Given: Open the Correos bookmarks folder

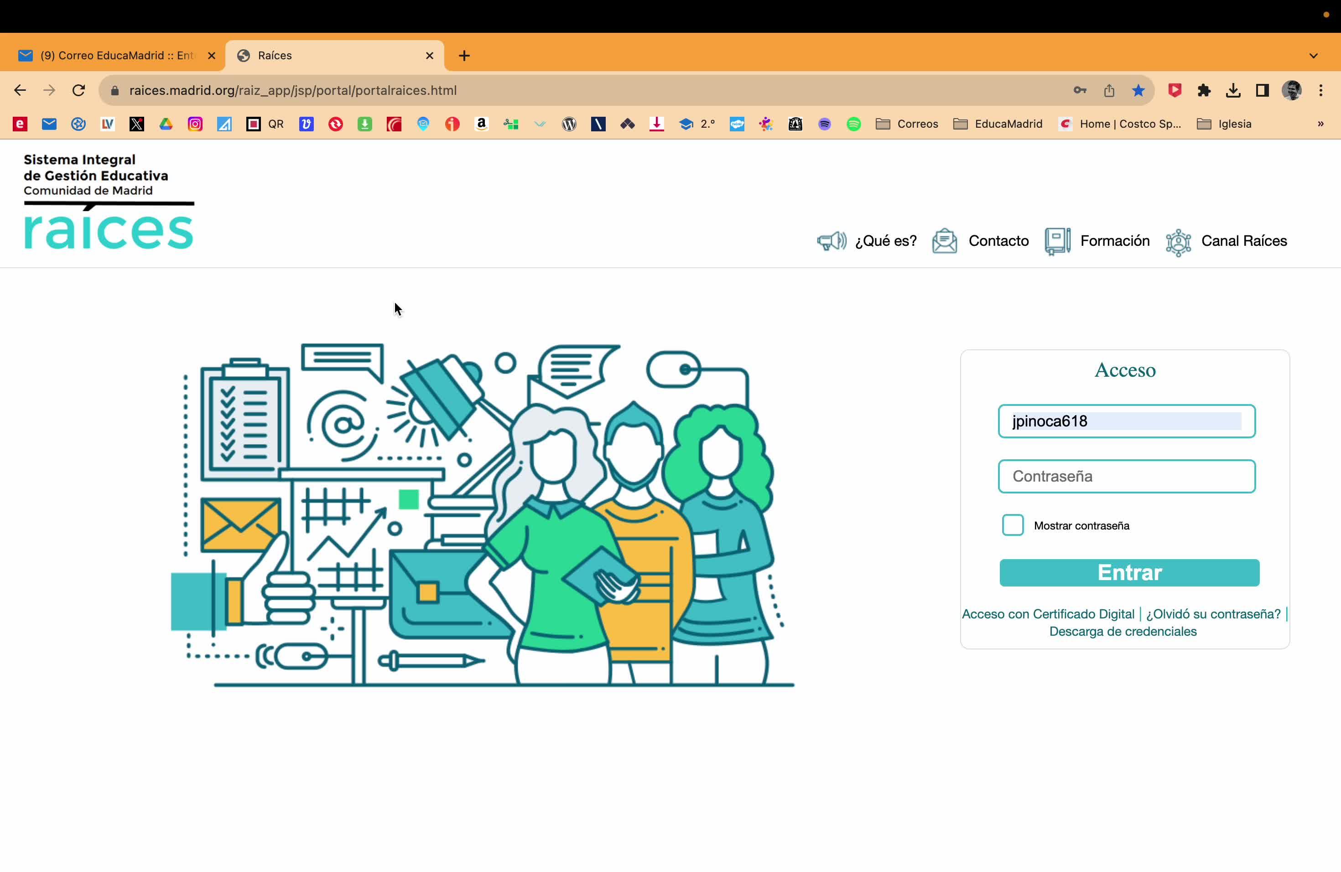Looking at the screenshot, I should 907,124.
